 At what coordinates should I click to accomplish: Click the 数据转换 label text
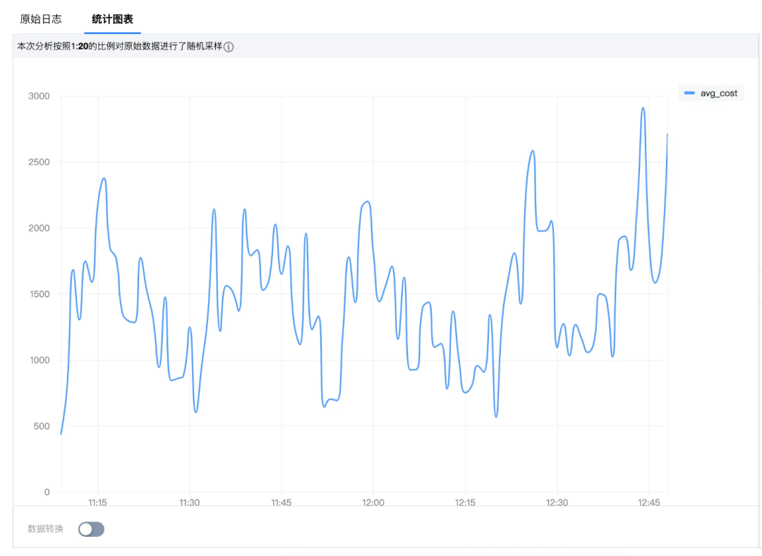[x=45, y=528]
